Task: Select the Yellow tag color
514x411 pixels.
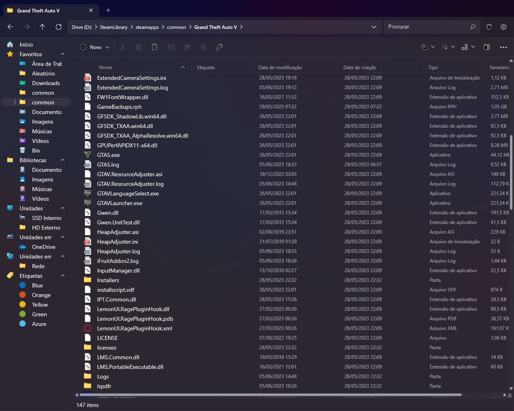Action: click(23, 305)
